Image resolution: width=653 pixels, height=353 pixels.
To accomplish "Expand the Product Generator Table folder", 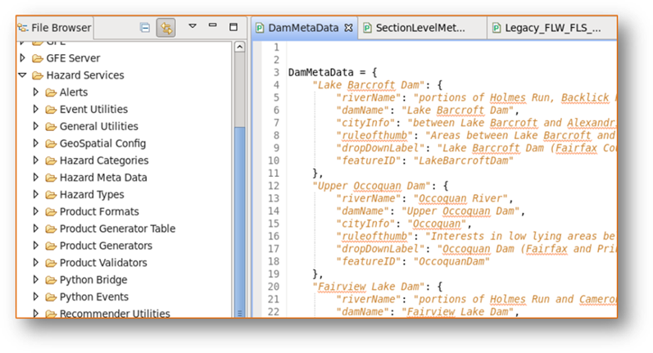I will (36, 229).
